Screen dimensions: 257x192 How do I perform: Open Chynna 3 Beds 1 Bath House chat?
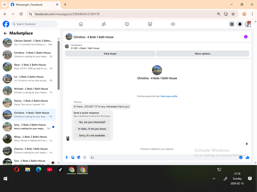[x=28, y=151]
